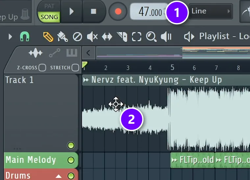Select the Paint brush tool
Image resolution: width=250 pixels, height=180 pixels.
click(x=63, y=37)
